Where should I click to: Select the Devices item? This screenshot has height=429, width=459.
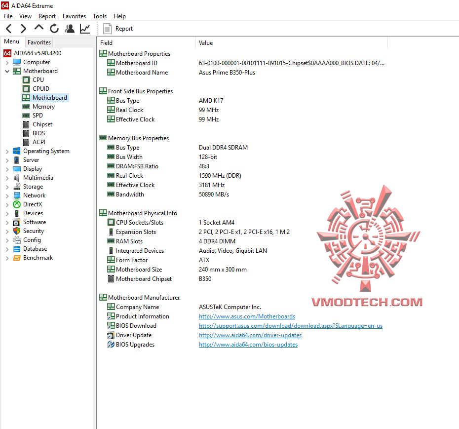pyautogui.click(x=28, y=213)
